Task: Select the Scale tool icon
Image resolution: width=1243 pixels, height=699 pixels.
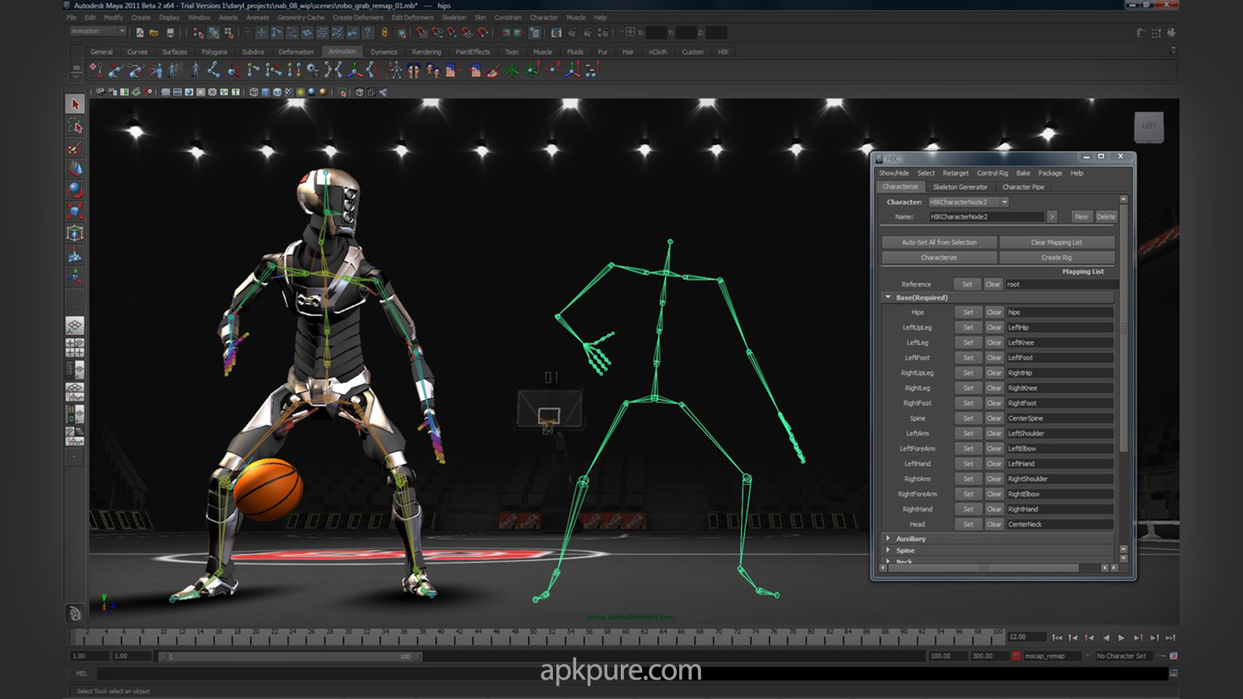Action: pos(75,211)
